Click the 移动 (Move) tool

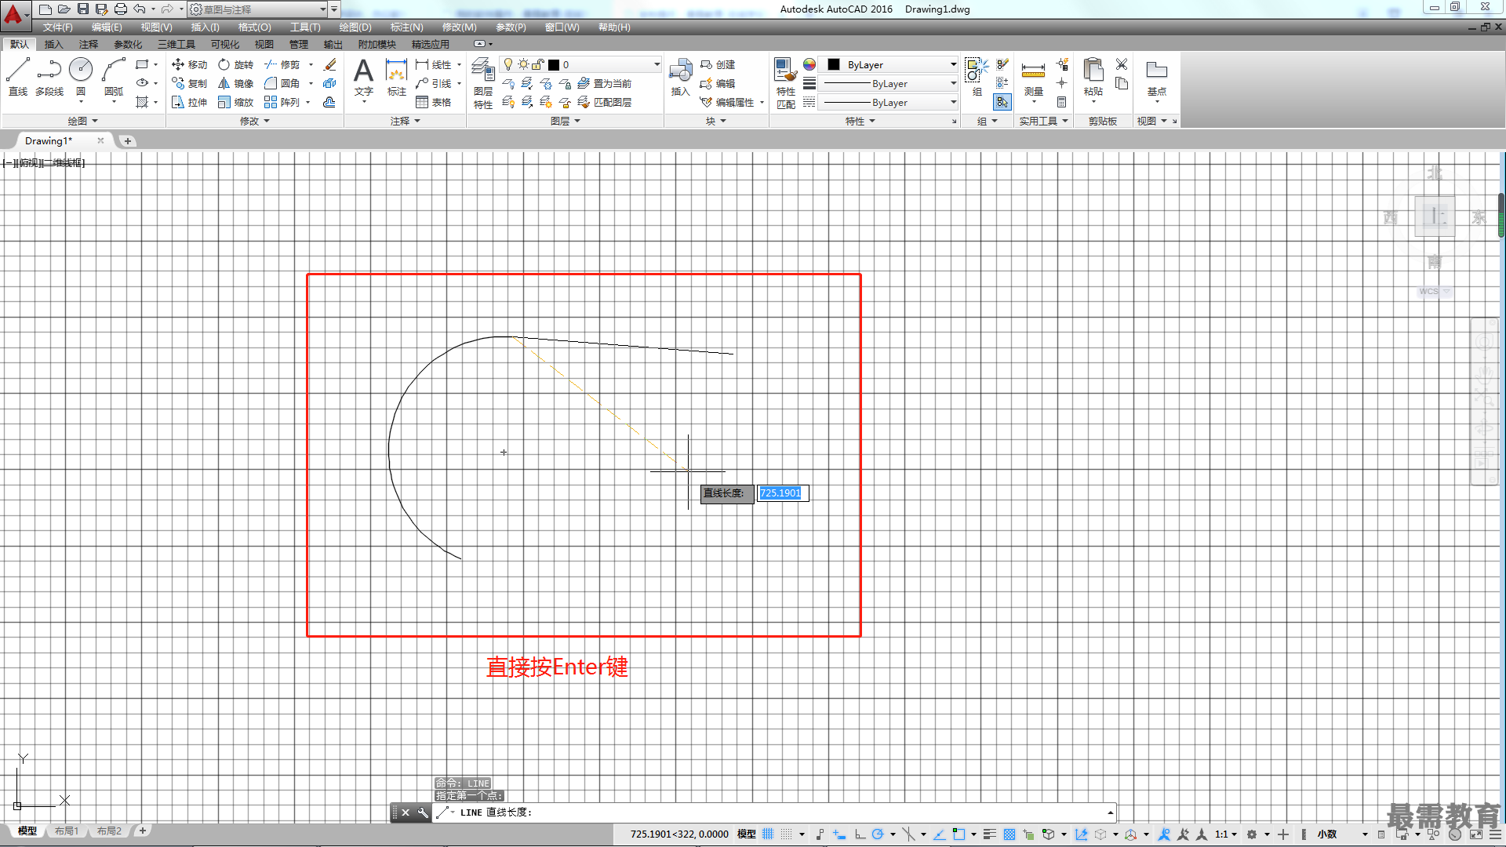tap(190, 64)
